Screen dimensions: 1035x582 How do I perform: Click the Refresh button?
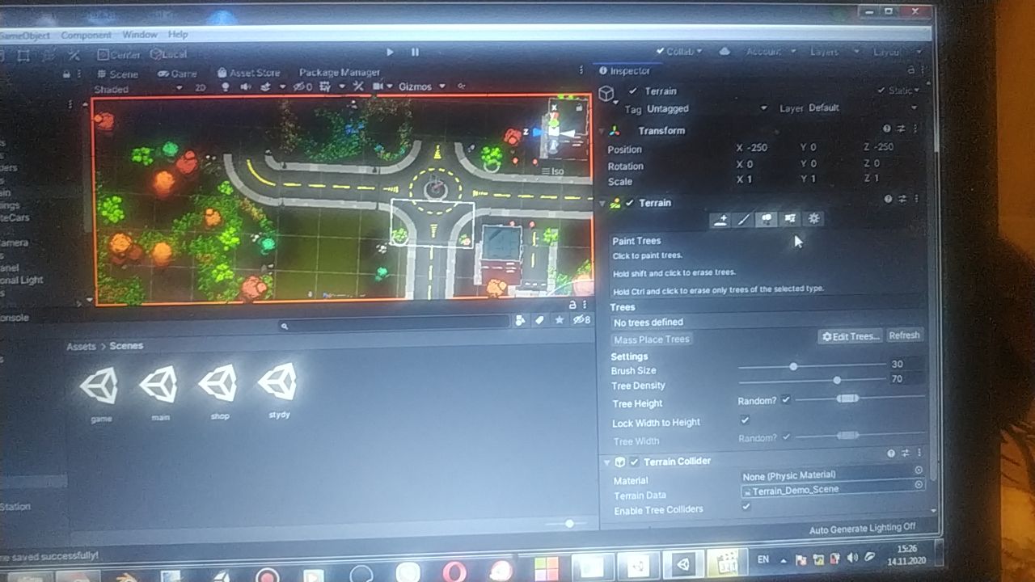pos(904,335)
